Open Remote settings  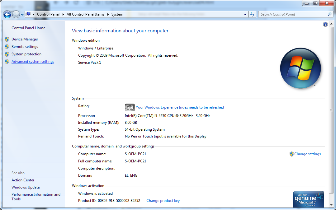[25, 47]
